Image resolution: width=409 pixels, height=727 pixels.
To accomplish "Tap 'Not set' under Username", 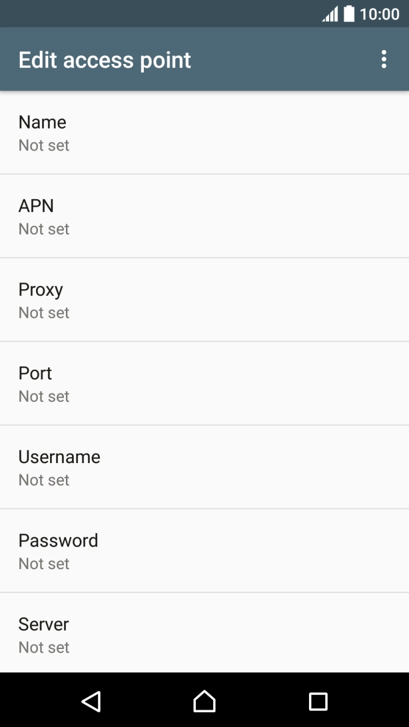I will point(44,480).
